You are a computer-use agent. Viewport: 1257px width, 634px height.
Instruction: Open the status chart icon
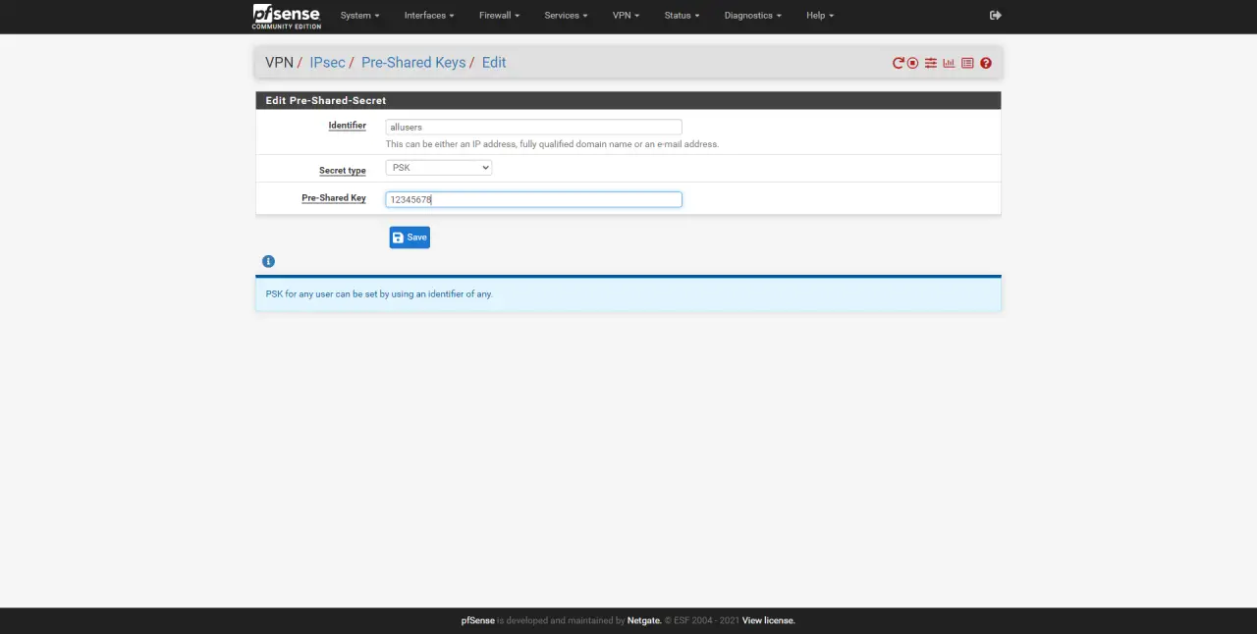pos(949,63)
